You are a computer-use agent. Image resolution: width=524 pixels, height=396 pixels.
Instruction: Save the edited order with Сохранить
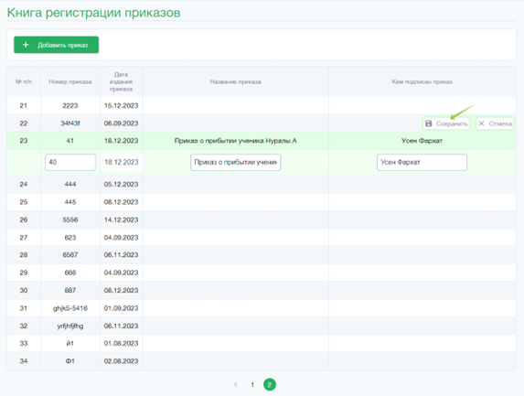446,123
